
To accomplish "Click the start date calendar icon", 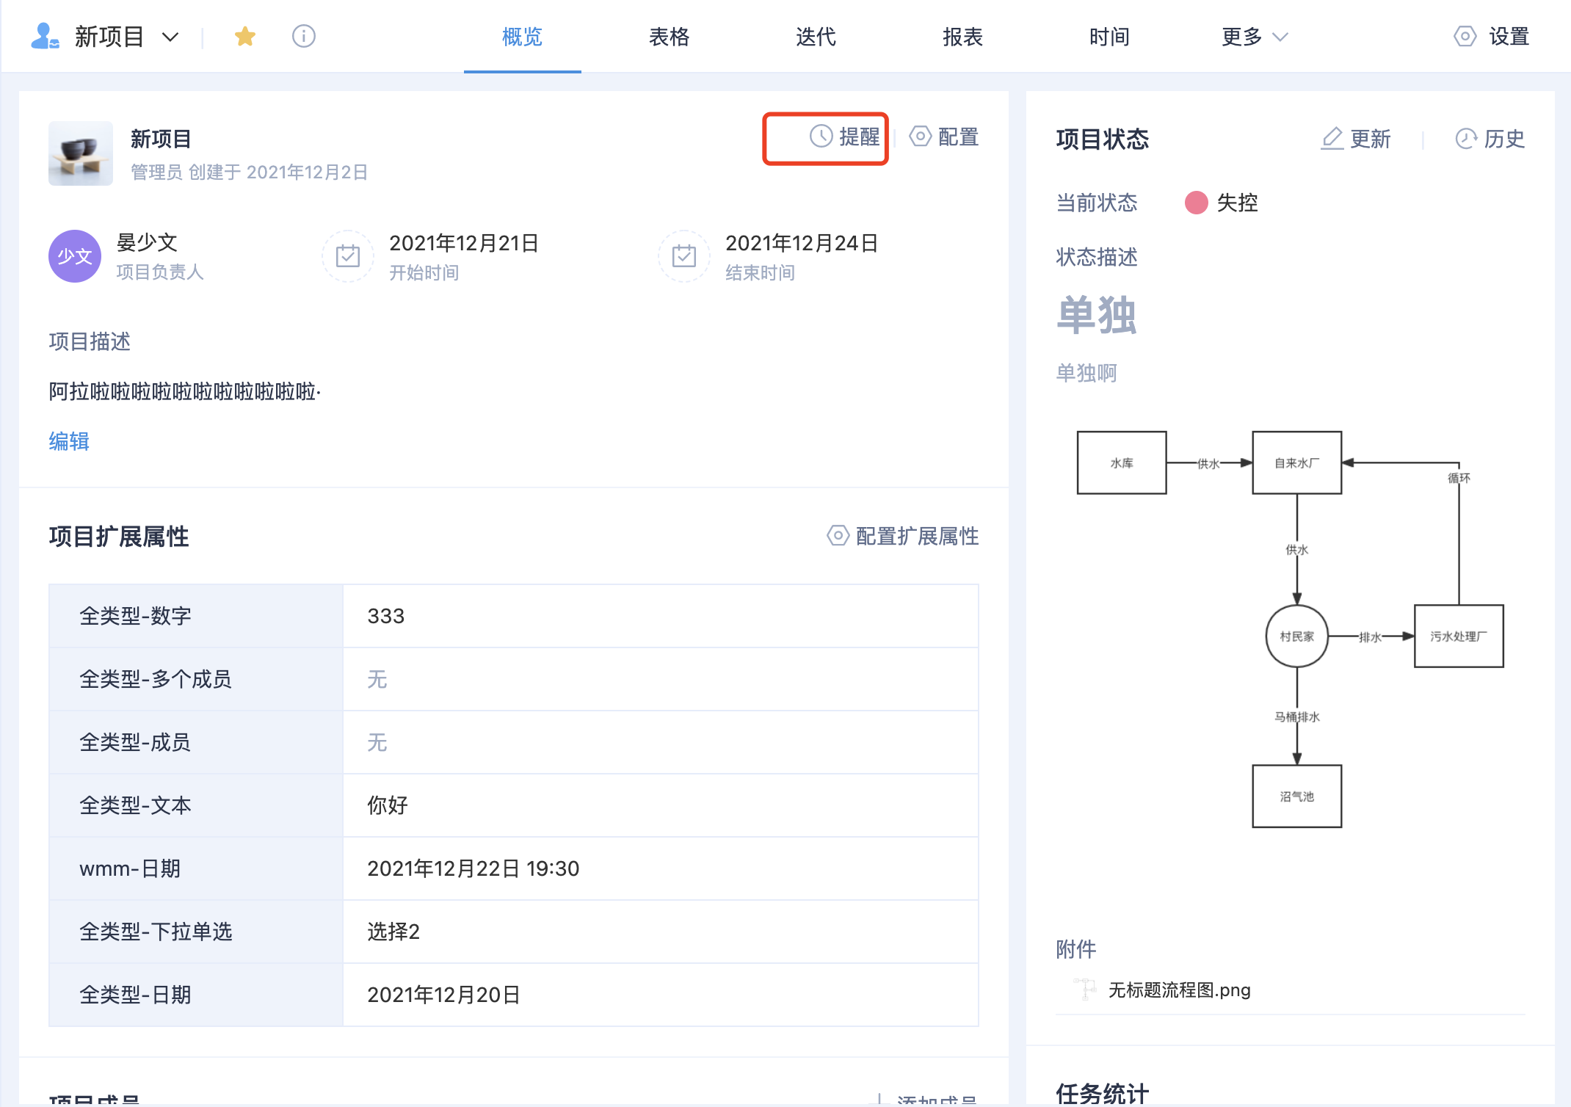I will pyautogui.click(x=348, y=256).
